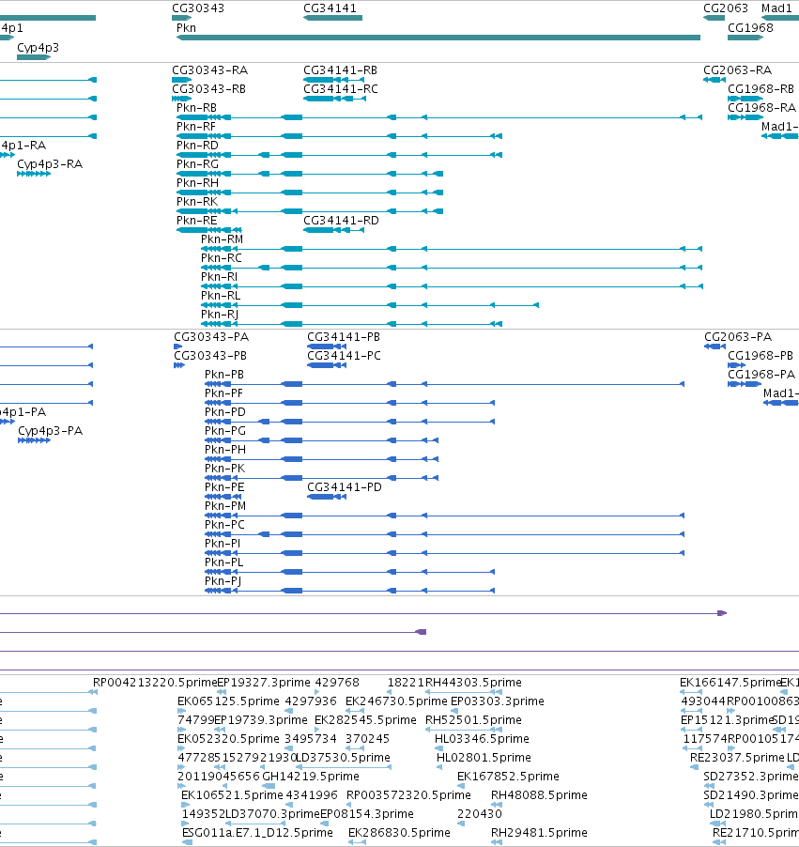The width and height of the screenshot is (799, 847).
Task: Click transcript Pkn-RE label
Action: point(196,221)
